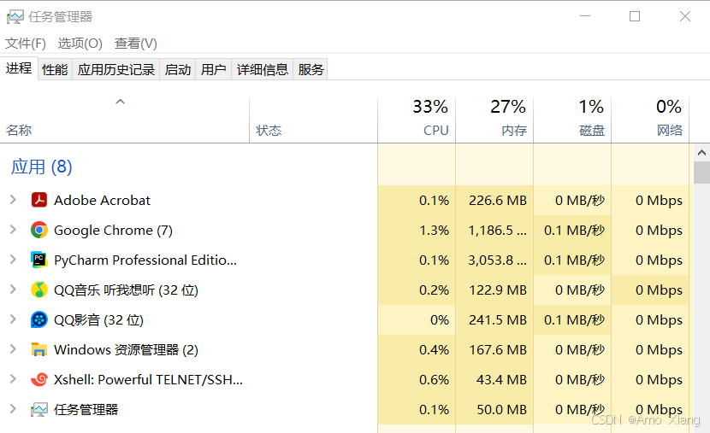Click the 122.9 MB memory value

tap(498, 290)
